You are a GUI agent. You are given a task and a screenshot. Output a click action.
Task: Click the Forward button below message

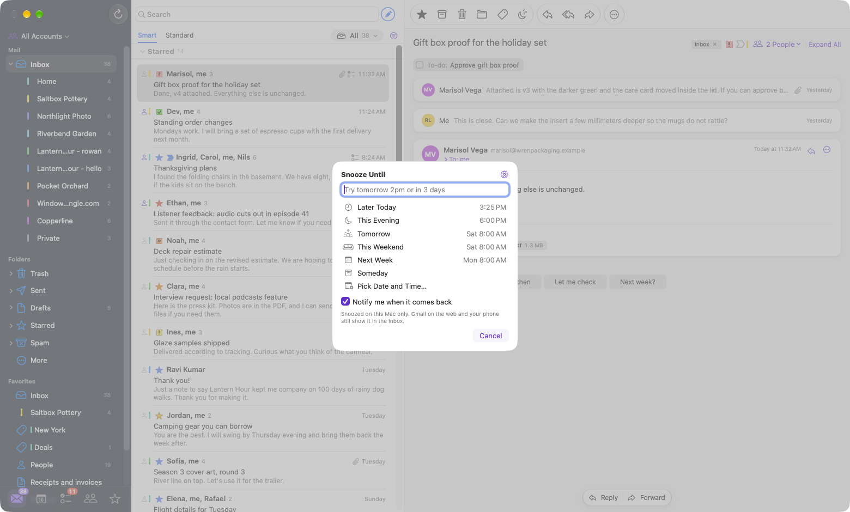[x=647, y=498]
